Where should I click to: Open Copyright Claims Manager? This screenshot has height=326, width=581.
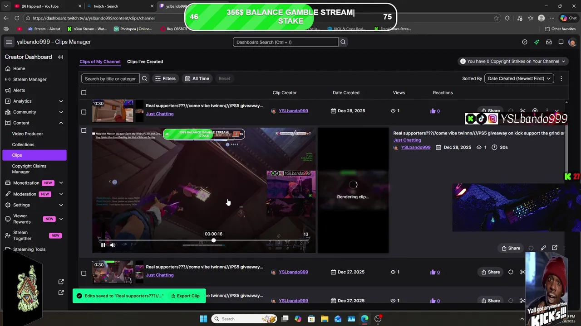29,169
